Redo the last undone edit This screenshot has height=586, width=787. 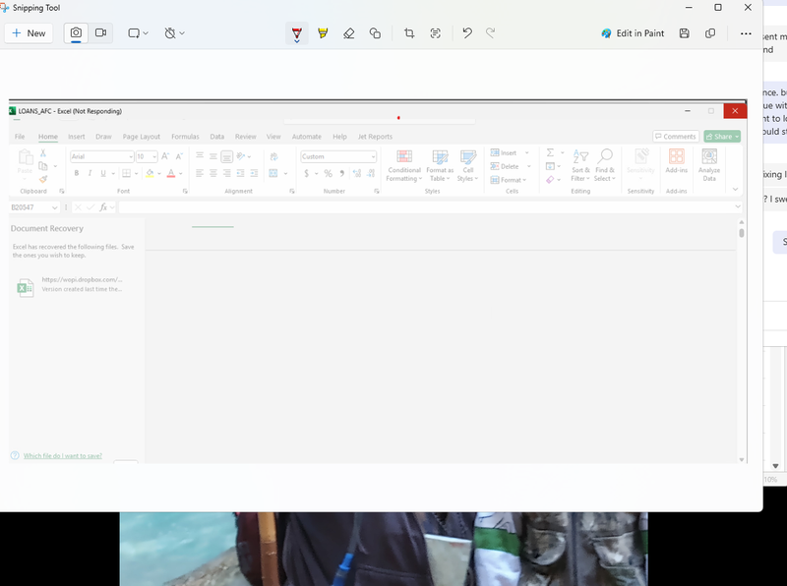tap(490, 33)
